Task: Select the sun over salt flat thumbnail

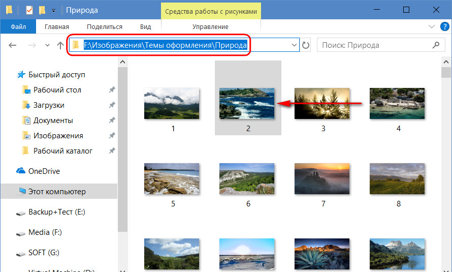Action: tap(247, 254)
